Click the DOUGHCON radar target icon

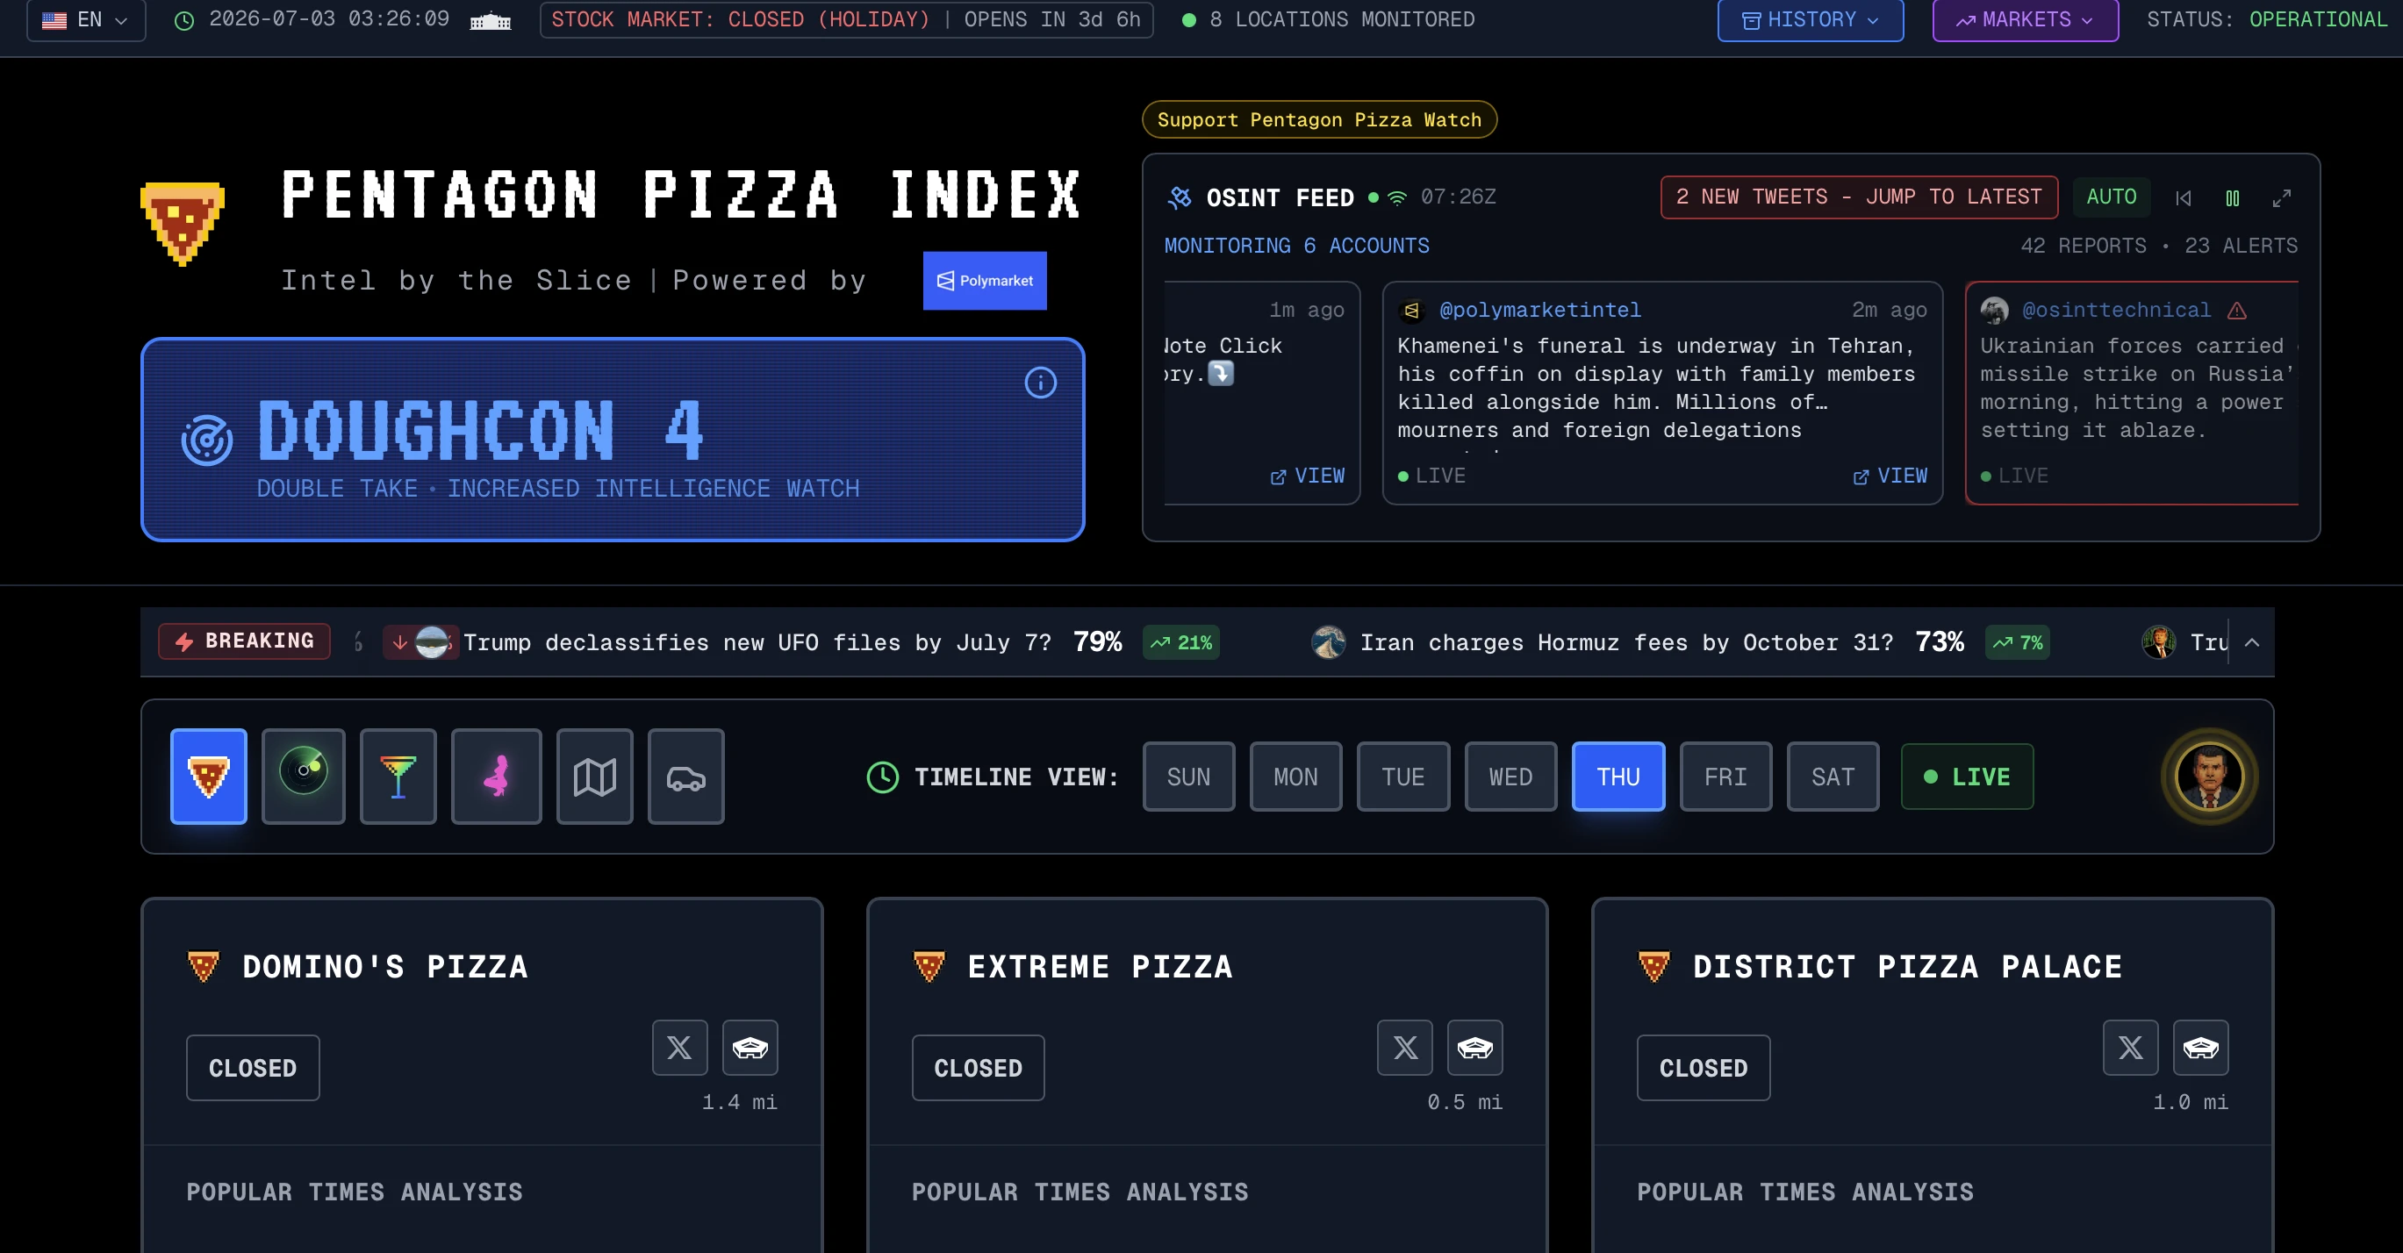click(x=206, y=440)
